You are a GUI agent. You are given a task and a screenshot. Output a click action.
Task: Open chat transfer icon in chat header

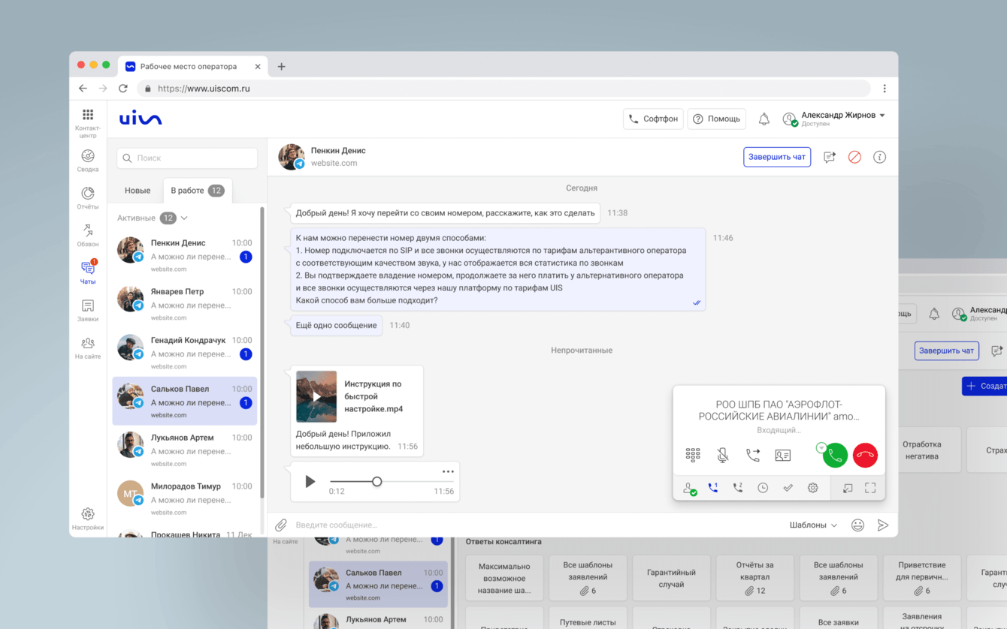tap(829, 157)
